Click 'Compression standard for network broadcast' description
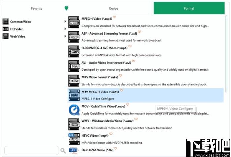Screen dimensions: 231x157 pyautogui.click(x=145, y=26)
